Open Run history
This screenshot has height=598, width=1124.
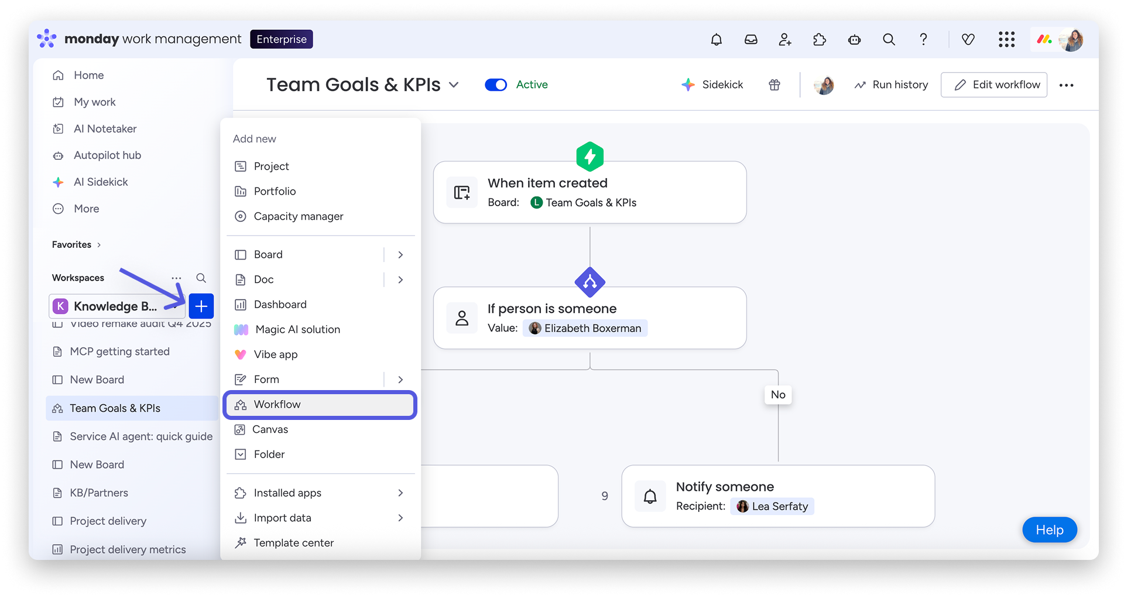891,85
